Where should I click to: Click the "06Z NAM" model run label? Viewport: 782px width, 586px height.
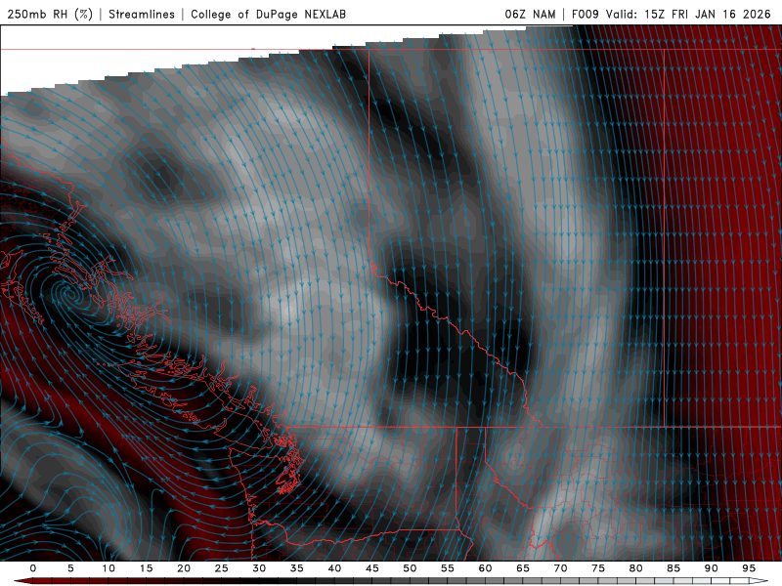(530, 14)
